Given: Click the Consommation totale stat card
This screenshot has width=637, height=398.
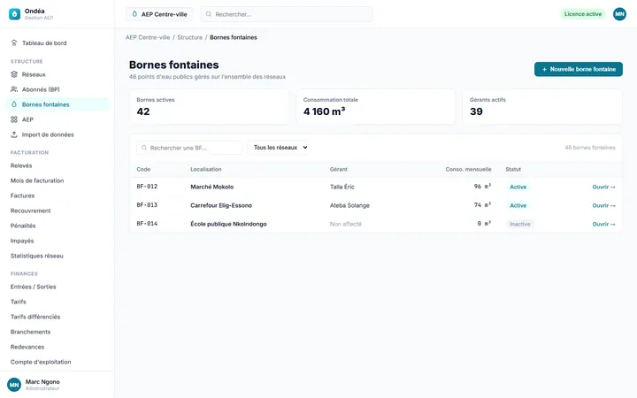Looking at the screenshot, I should [x=376, y=107].
